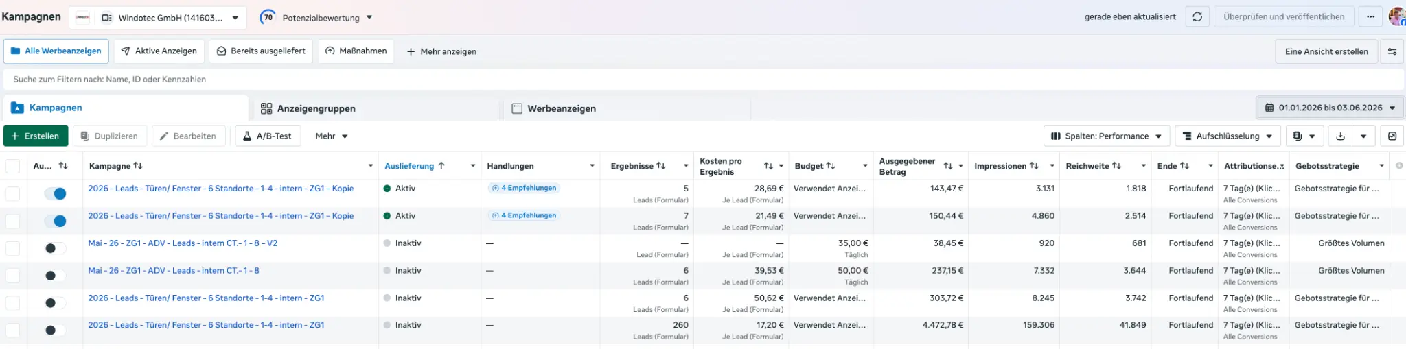Switch to the Bereits ausgeliefert view
This screenshot has height=349, width=1406.
tap(261, 51)
